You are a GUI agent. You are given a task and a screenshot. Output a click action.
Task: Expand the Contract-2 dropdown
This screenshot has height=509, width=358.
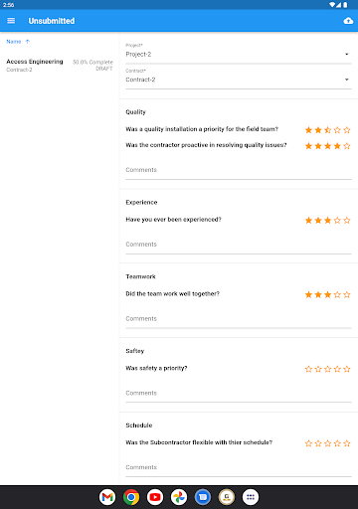pos(239,80)
